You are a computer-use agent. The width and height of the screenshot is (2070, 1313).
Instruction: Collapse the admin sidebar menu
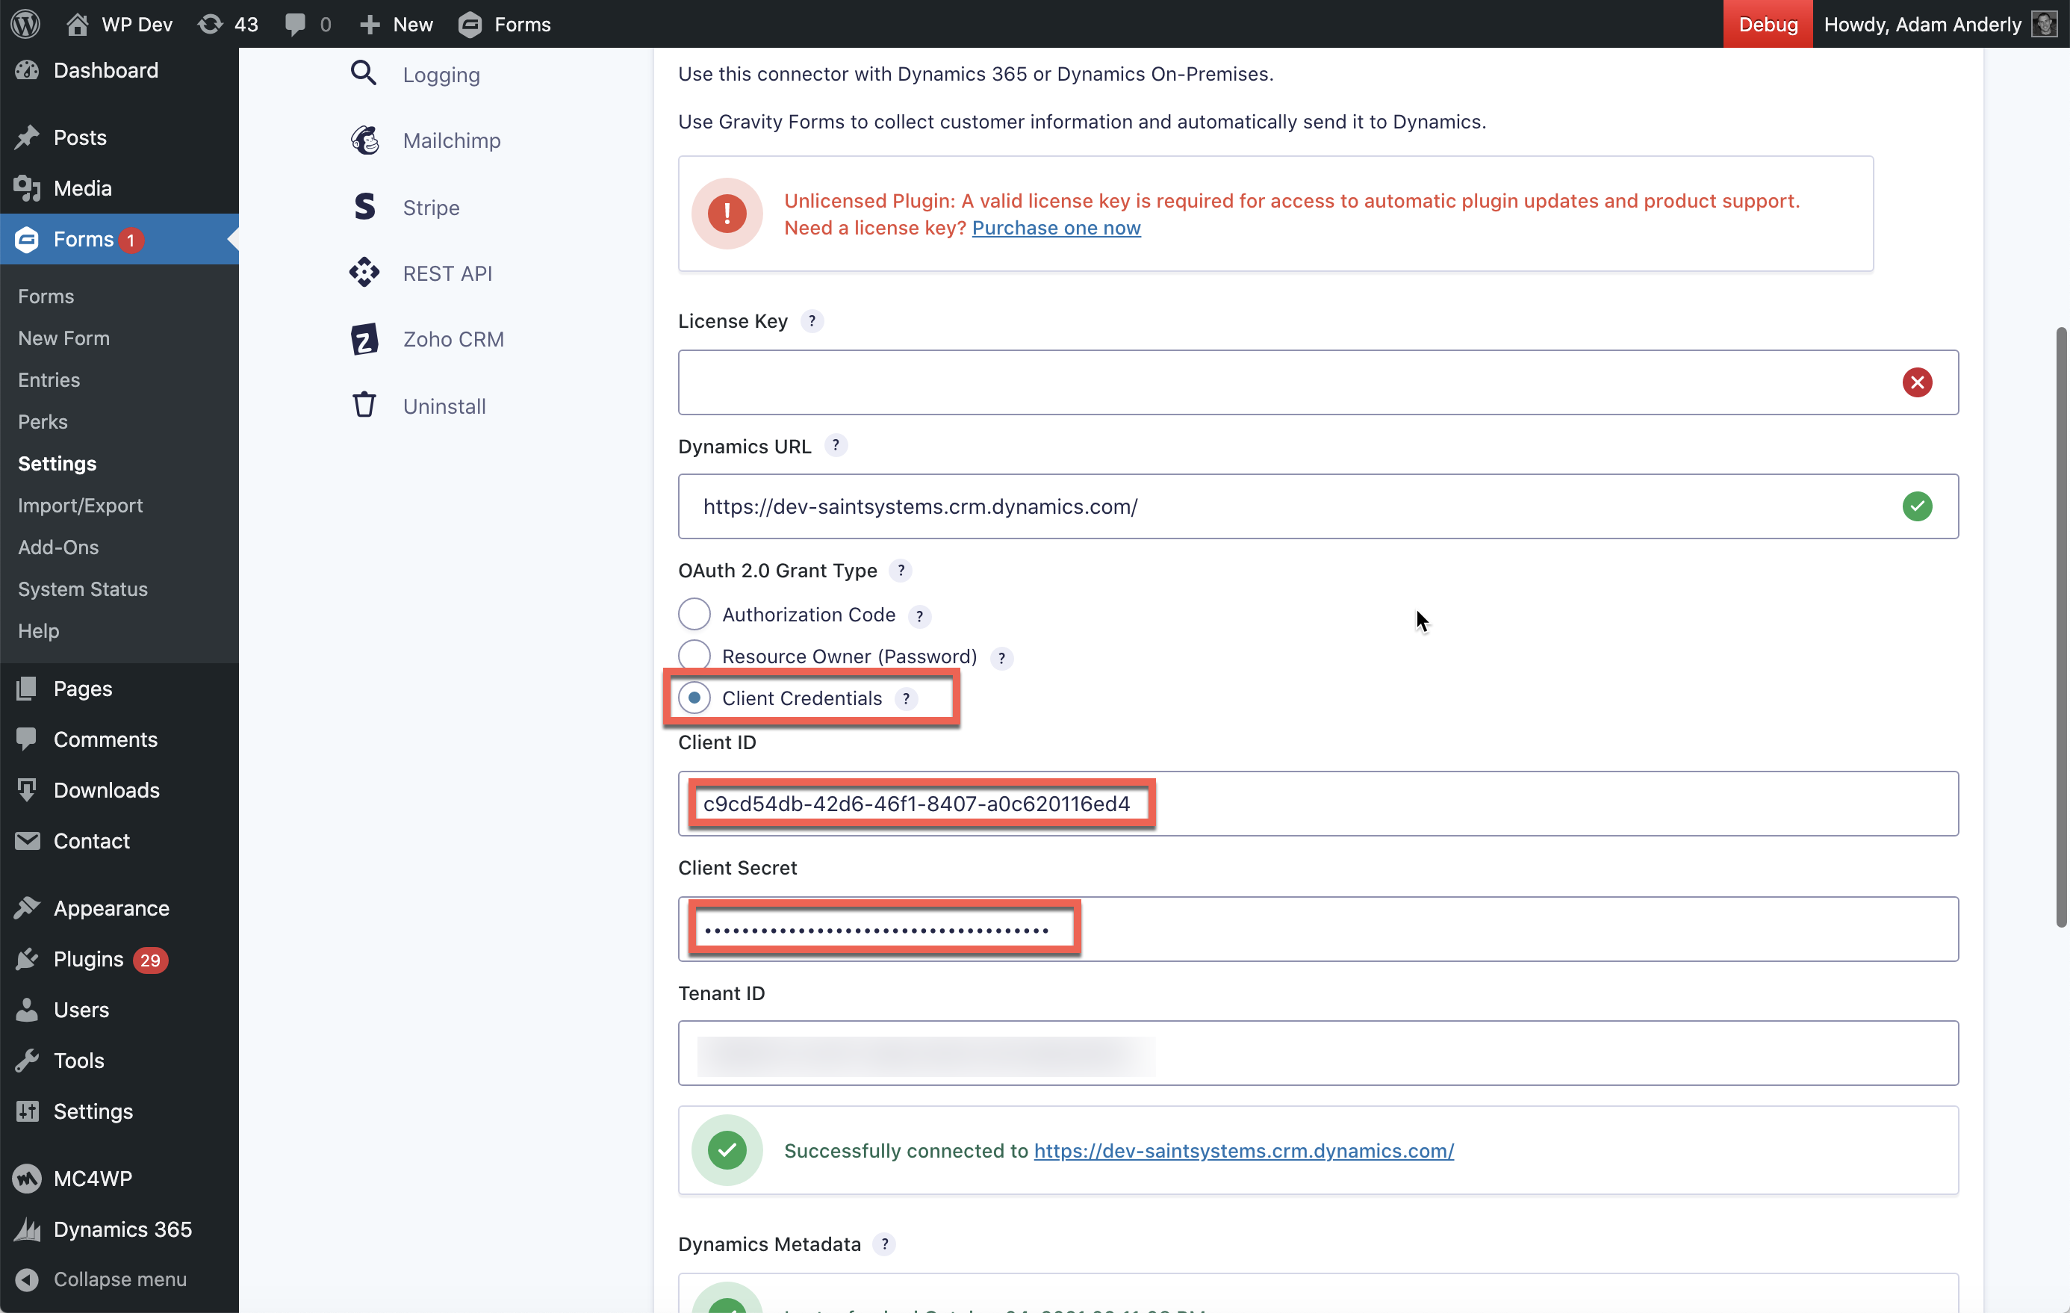pyautogui.click(x=119, y=1279)
